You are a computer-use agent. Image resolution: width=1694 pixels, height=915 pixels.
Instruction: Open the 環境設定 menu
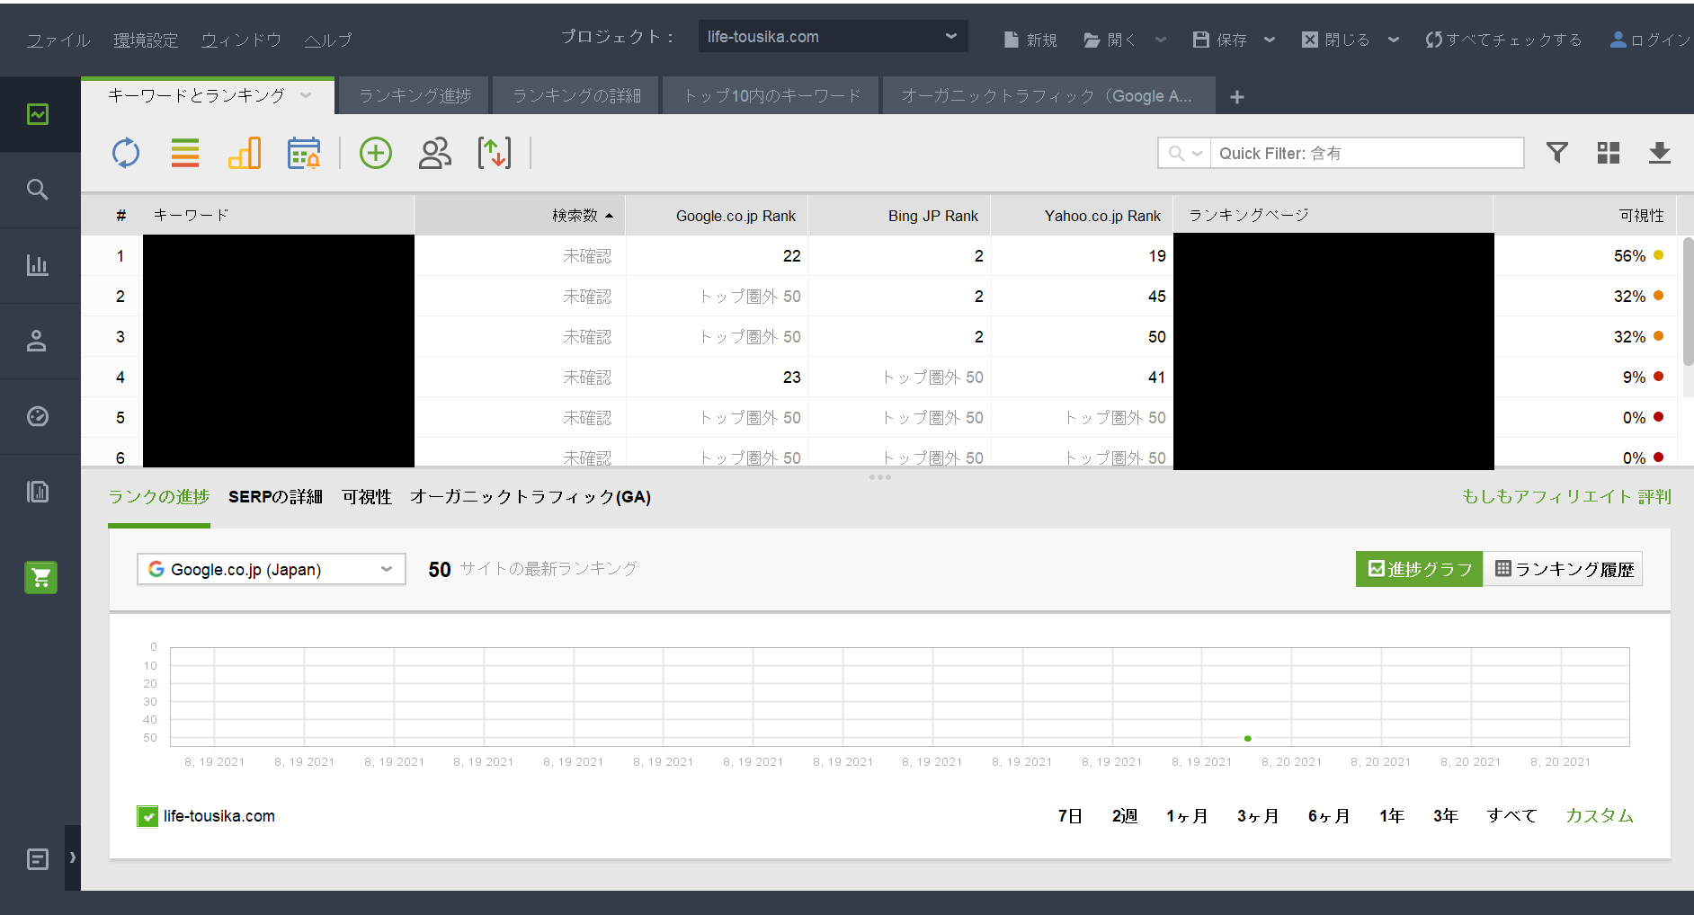point(146,40)
